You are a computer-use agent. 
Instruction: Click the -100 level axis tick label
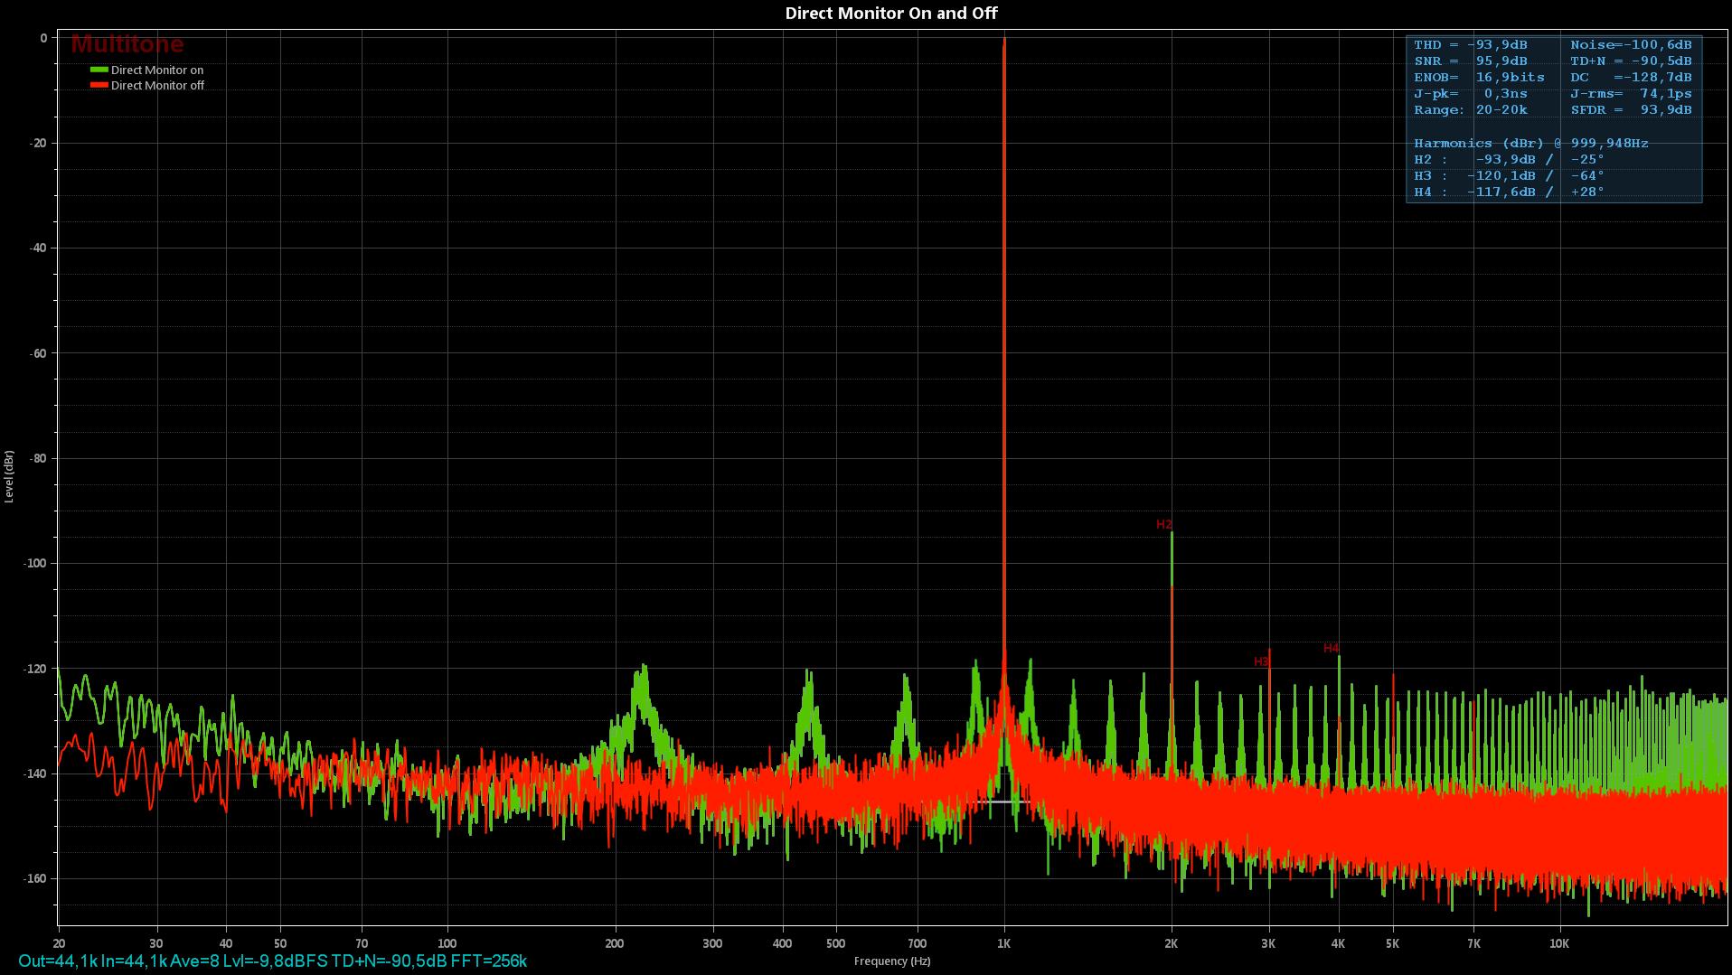pyautogui.click(x=34, y=563)
